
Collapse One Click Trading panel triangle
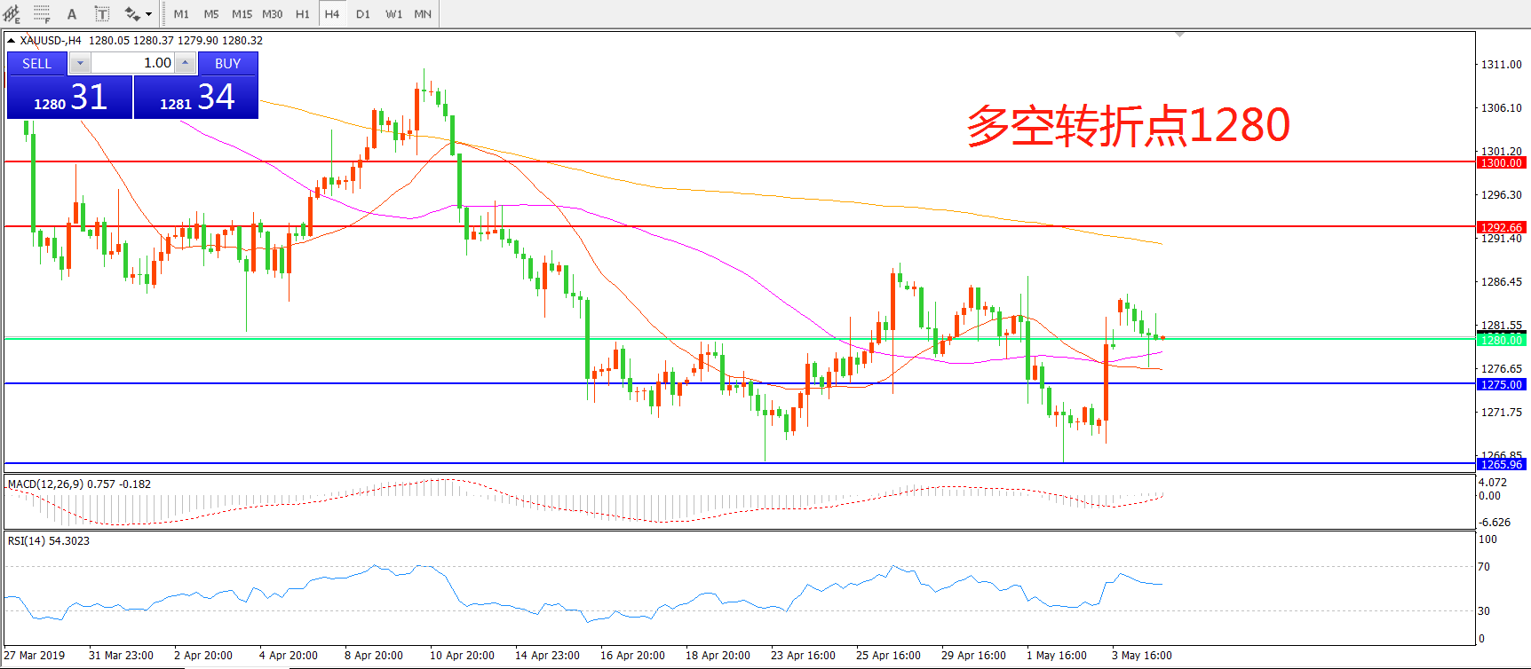click(x=11, y=41)
